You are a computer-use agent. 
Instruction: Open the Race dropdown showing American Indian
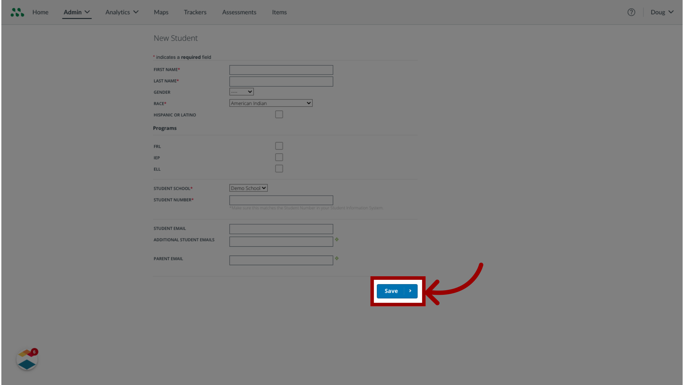coord(271,103)
